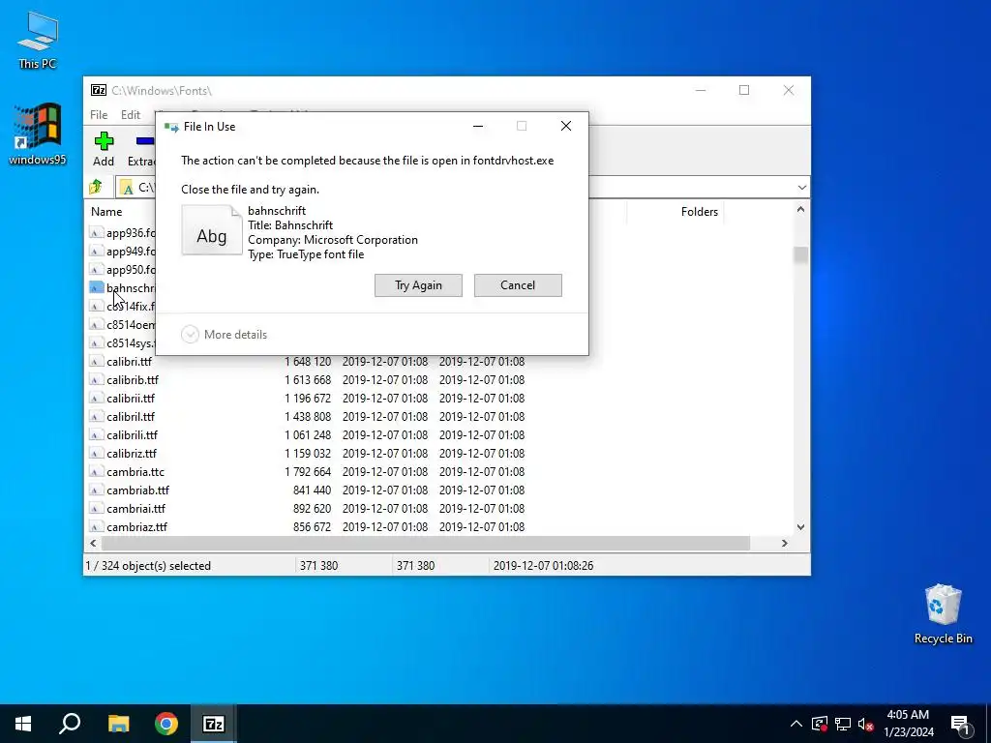Click the horizontal scrollbar thumb
The width and height of the screenshot is (991, 743).
[426, 544]
